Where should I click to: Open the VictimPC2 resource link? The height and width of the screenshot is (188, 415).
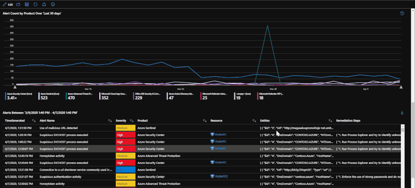tap(221, 176)
